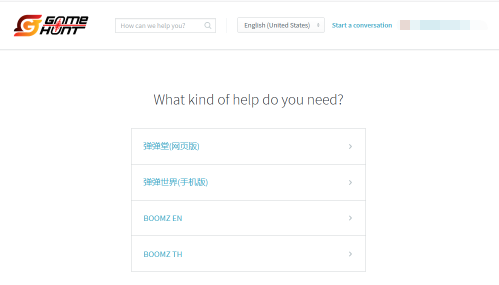Click the chevron arrow beside 弹弹世界(手机版)
This screenshot has height=285, width=499.
click(x=350, y=182)
